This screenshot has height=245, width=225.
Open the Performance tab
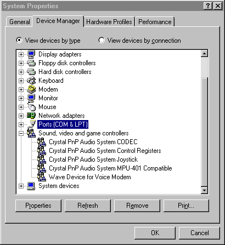[x=155, y=22]
